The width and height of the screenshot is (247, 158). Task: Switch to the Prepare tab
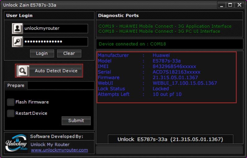pyautogui.click(x=16, y=86)
